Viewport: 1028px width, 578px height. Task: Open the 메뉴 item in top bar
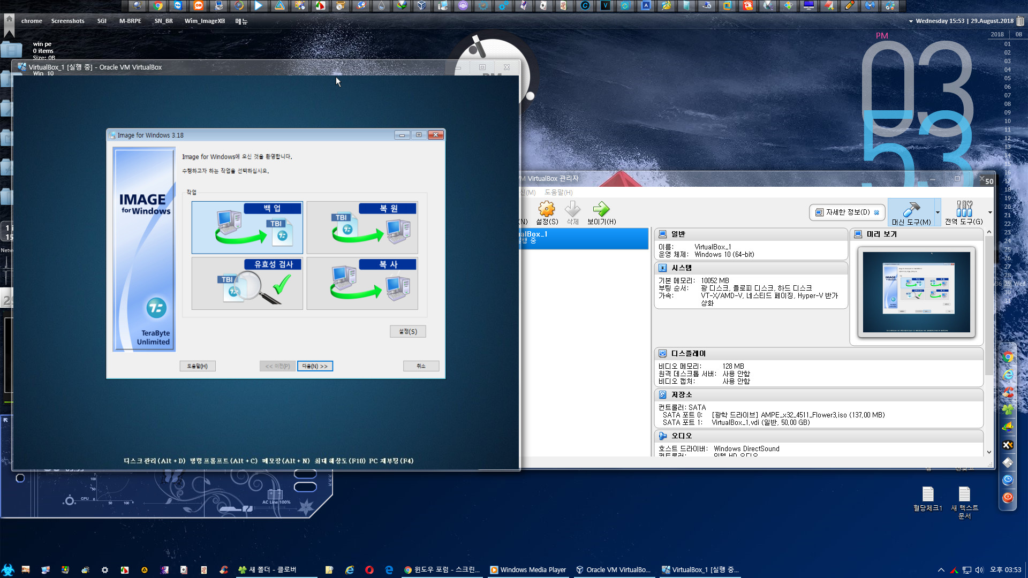point(241,21)
